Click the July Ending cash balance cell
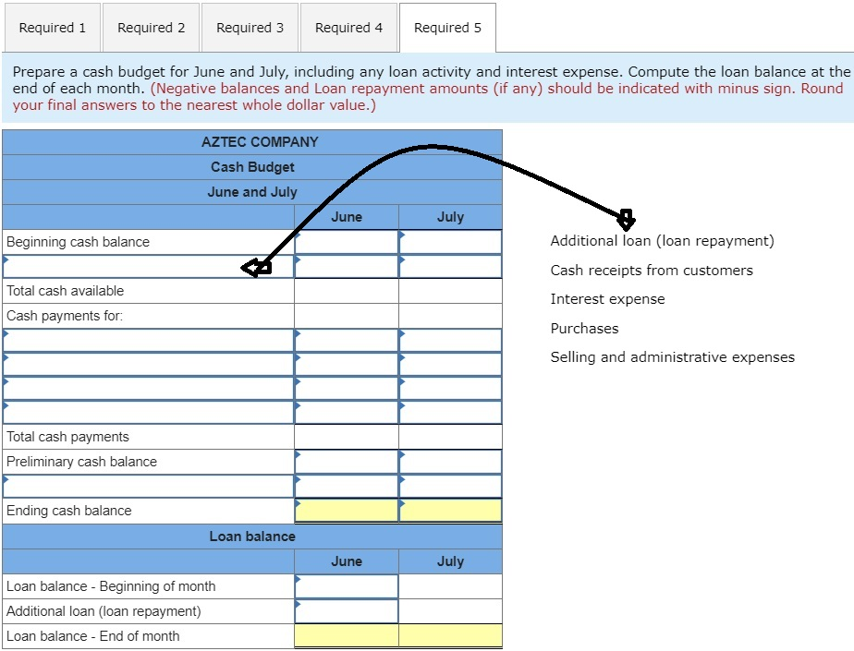Screen dimensions: 854x651 (450, 511)
